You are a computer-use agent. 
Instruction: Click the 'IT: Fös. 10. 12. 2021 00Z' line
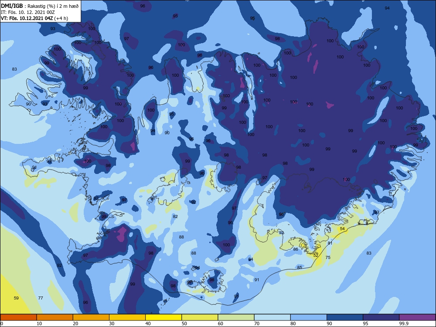click(x=28, y=12)
